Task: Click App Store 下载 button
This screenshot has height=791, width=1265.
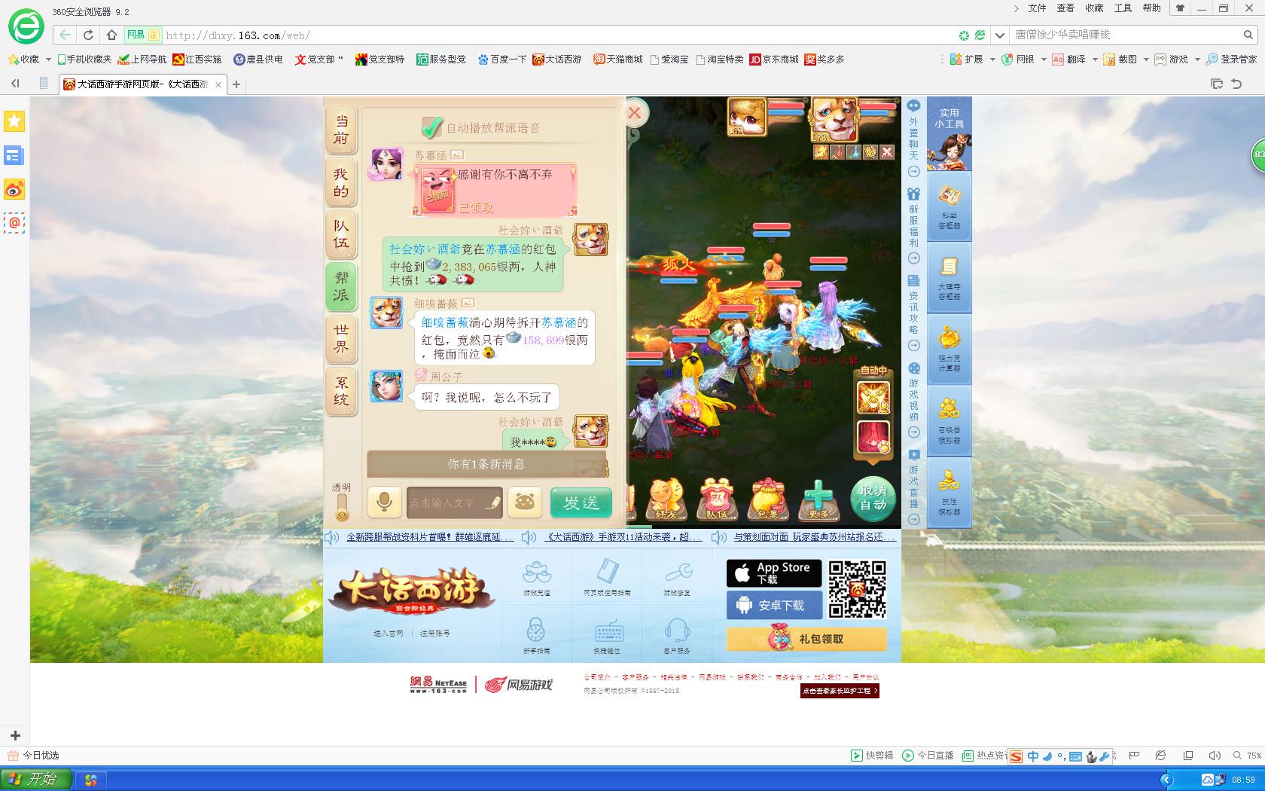Action: point(774,573)
